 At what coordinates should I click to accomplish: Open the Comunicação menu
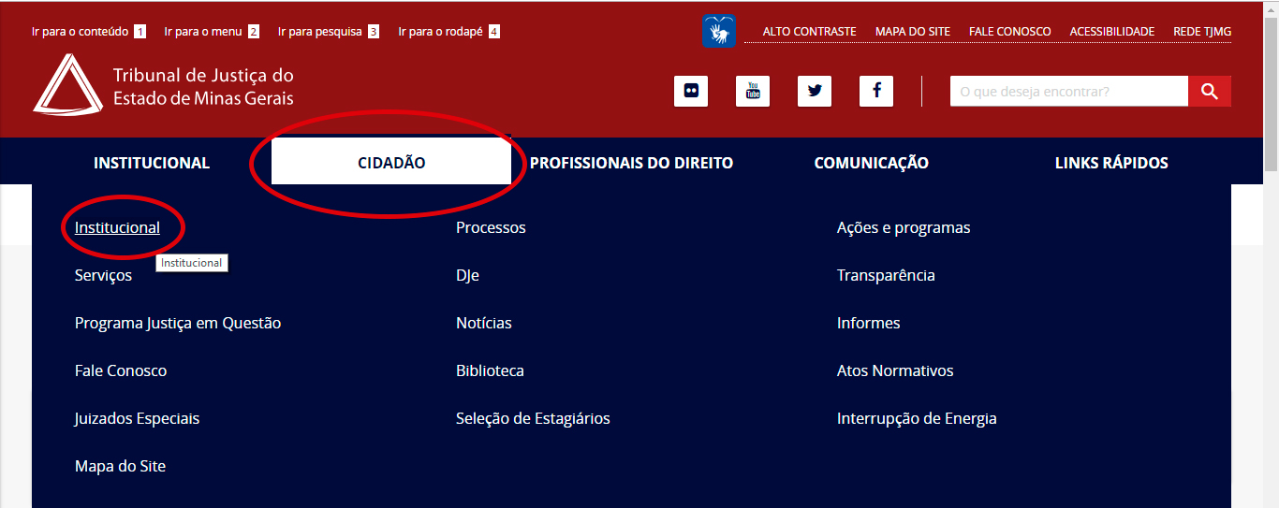click(x=871, y=163)
